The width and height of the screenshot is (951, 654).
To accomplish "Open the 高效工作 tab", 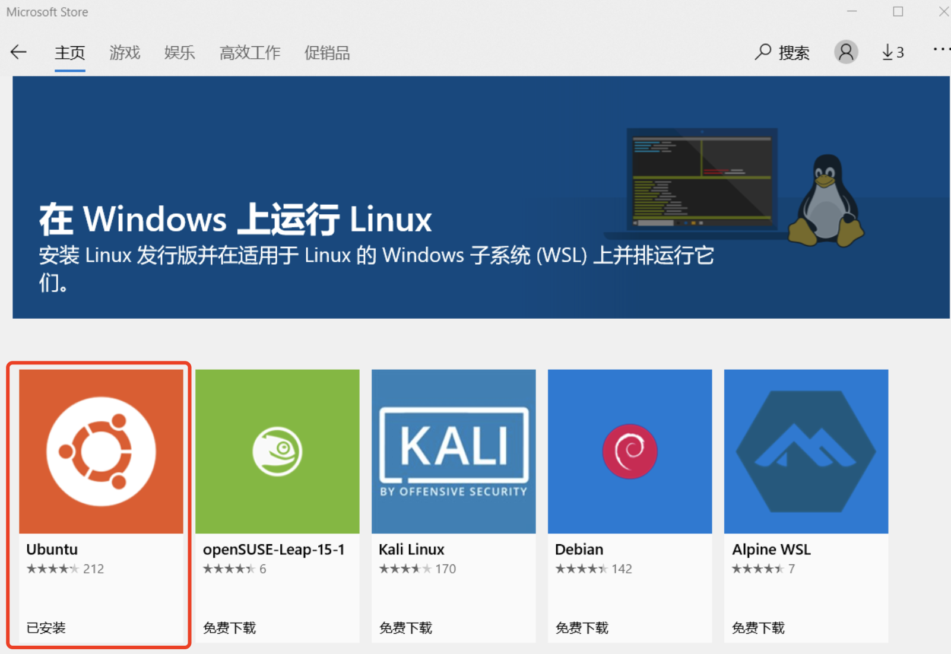I will [249, 52].
